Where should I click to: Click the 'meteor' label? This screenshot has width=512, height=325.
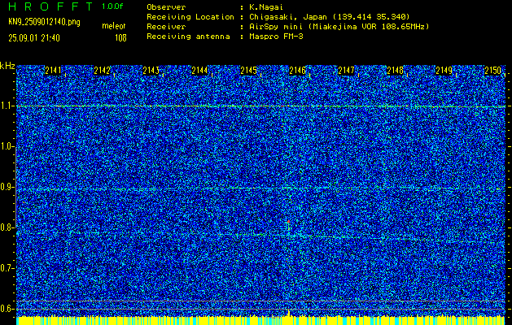pyautogui.click(x=114, y=26)
